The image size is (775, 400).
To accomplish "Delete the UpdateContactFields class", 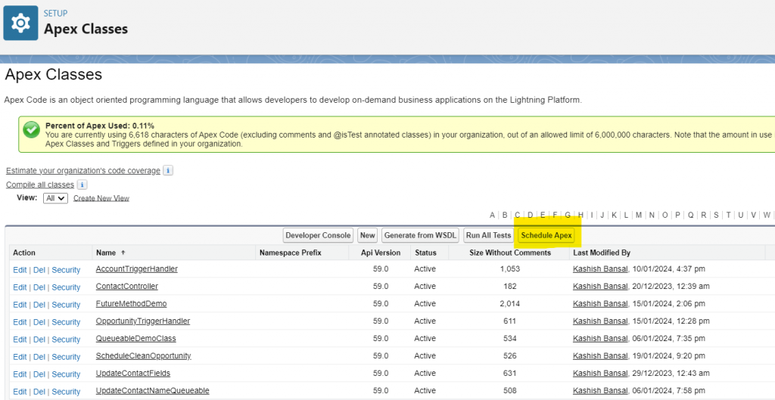I will pyautogui.click(x=39, y=374).
